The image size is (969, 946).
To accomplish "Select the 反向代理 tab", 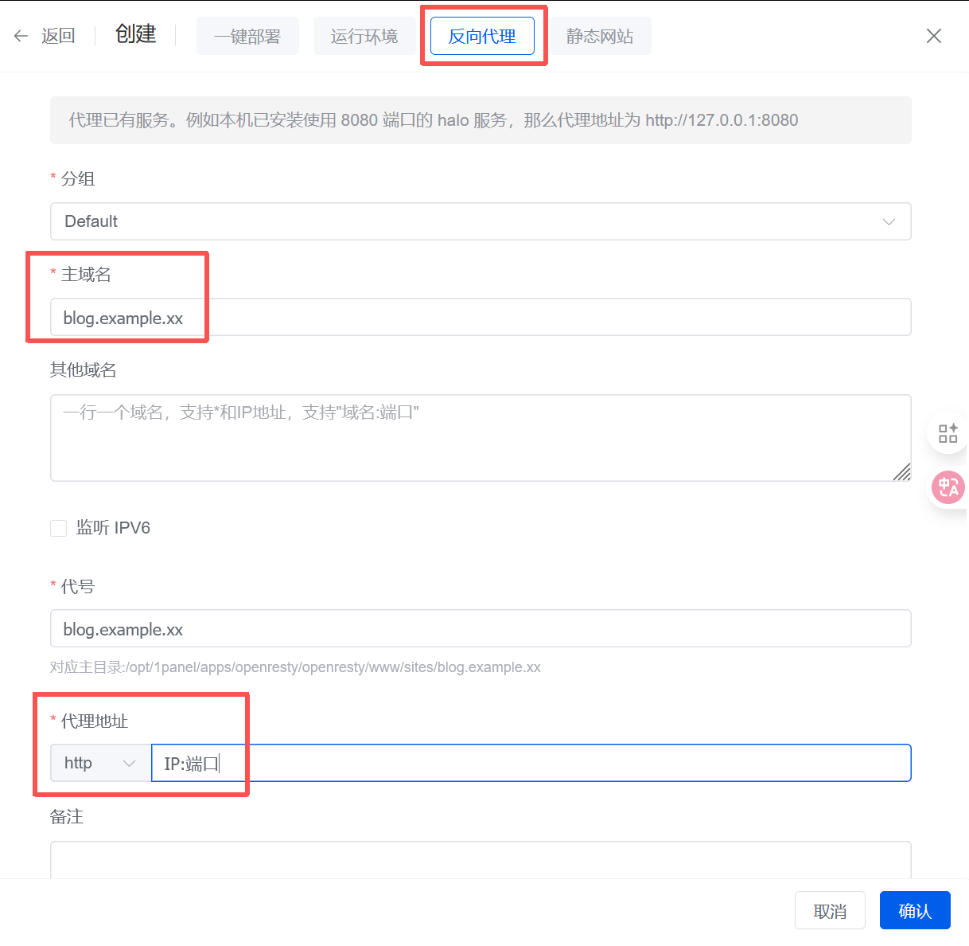I will 482,37.
